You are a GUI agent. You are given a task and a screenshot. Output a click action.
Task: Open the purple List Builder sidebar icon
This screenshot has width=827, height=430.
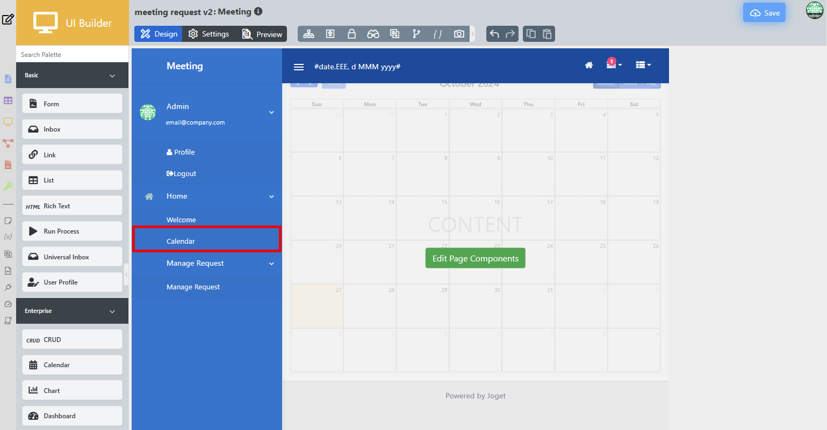tap(8, 100)
